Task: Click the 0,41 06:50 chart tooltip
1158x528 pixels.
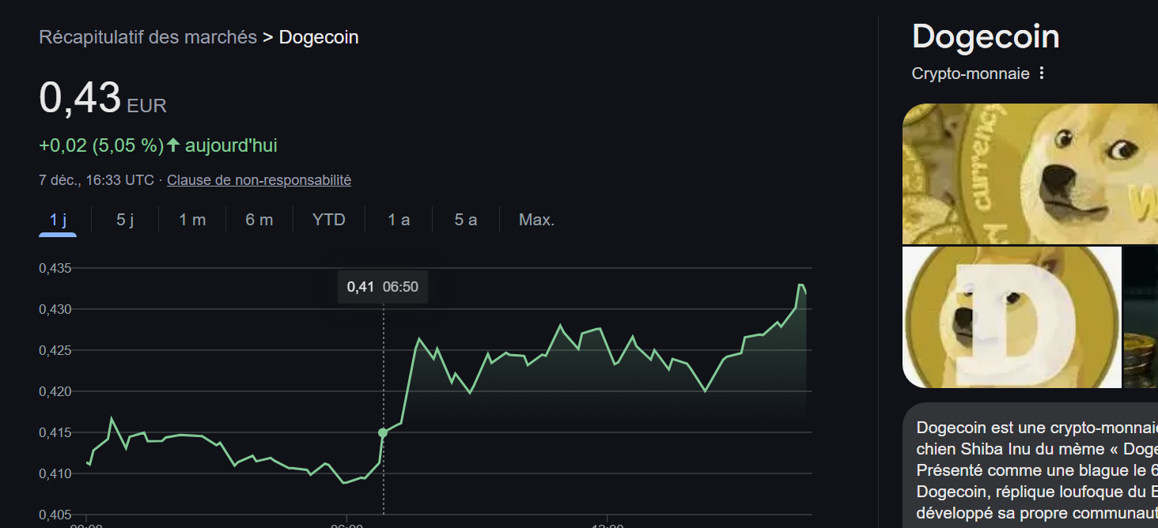Action: [383, 287]
